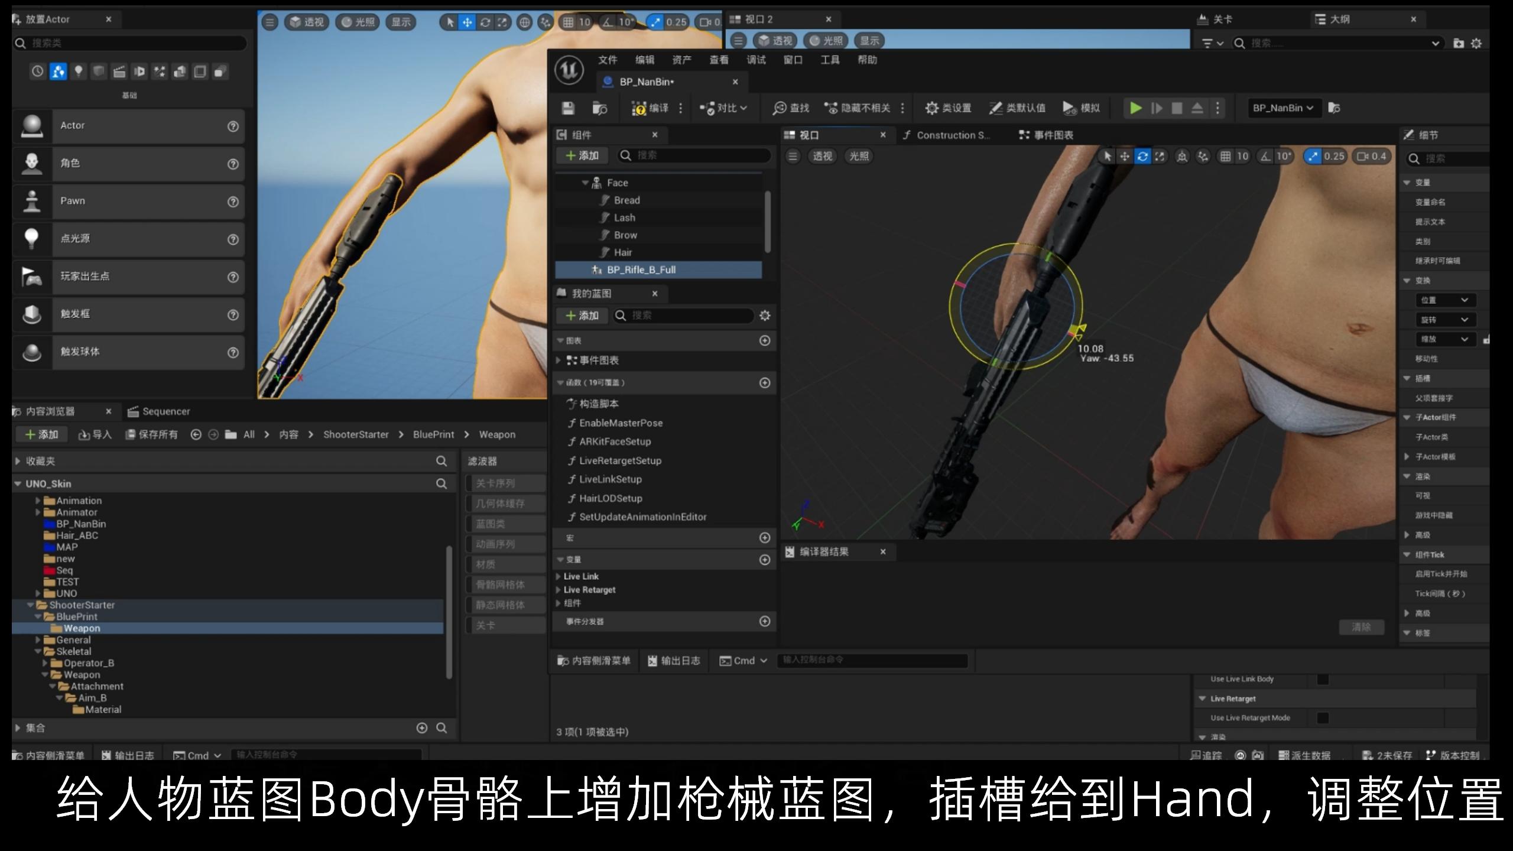Image resolution: width=1513 pixels, height=851 pixels.
Task: Save the BP_NanBin blueprint
Action: tap(568, 108)
